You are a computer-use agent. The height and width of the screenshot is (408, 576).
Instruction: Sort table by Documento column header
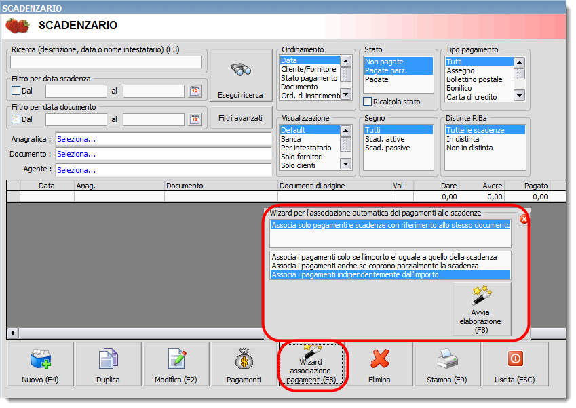221,186
